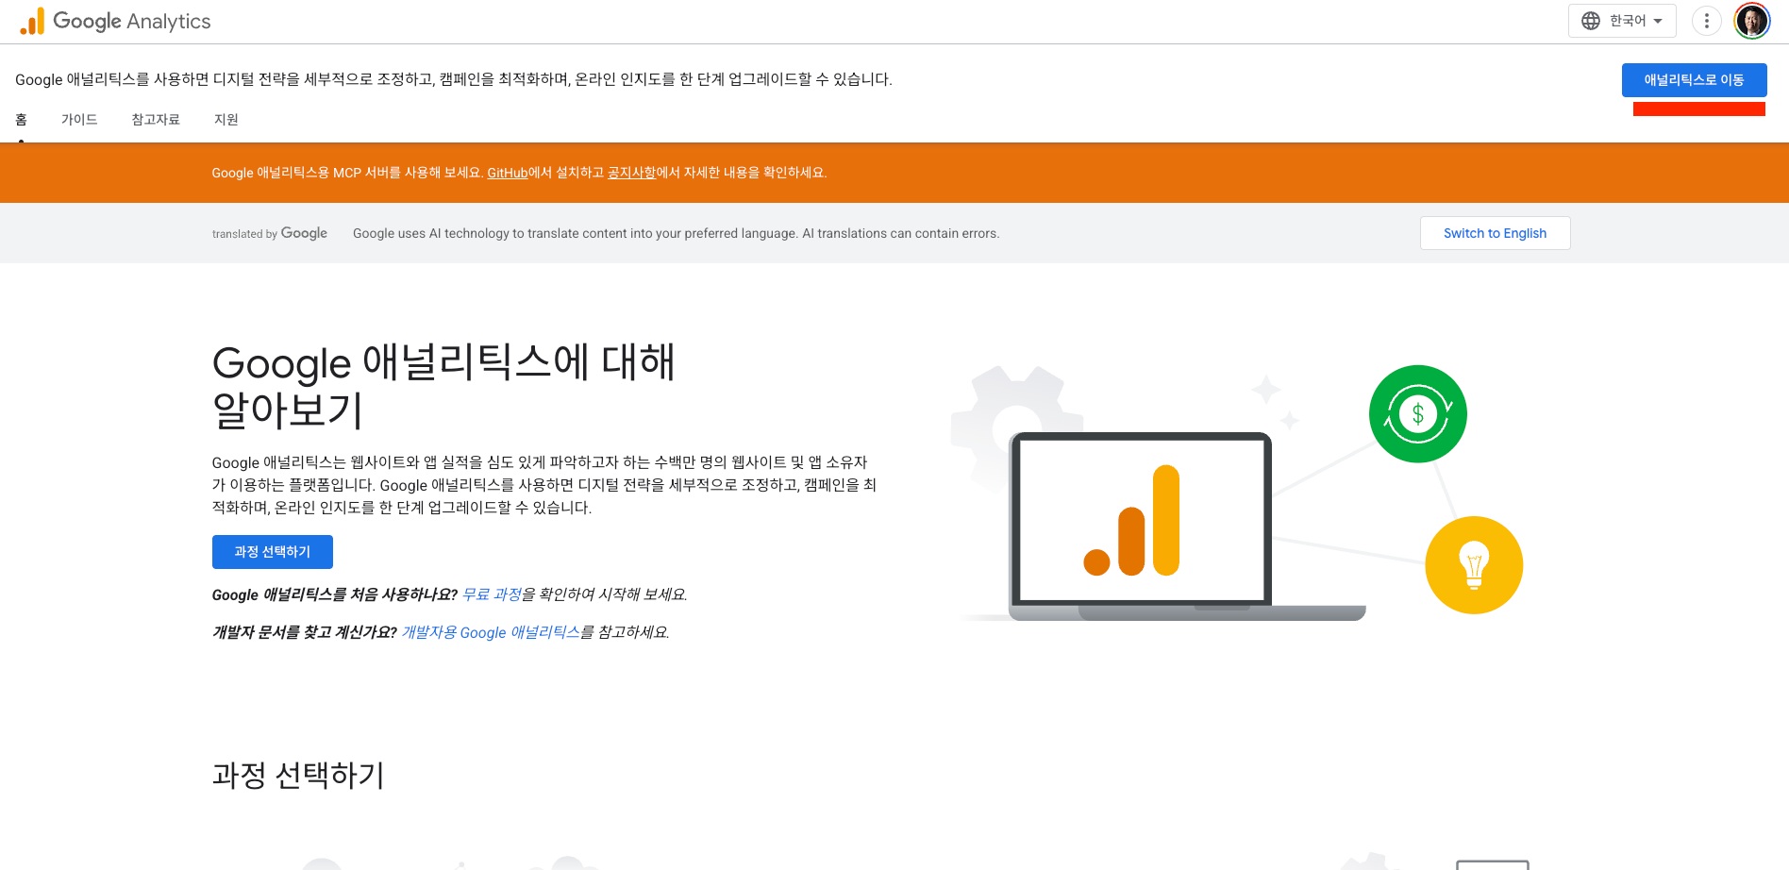The height and width of the screenshot is (870, 1789).
Task: Open the 참고자료 navigation tab
Action: (156, 120)
